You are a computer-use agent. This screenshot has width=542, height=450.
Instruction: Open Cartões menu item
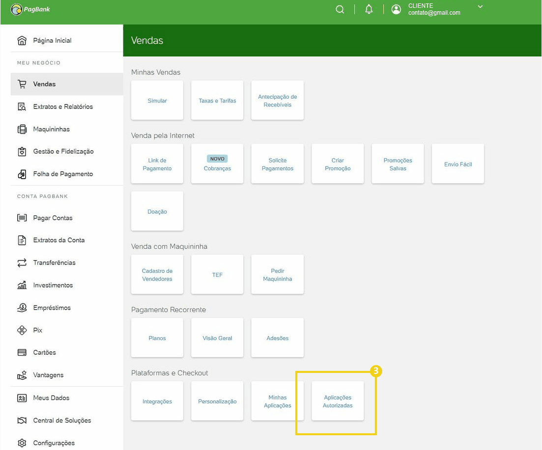(67, 352)
